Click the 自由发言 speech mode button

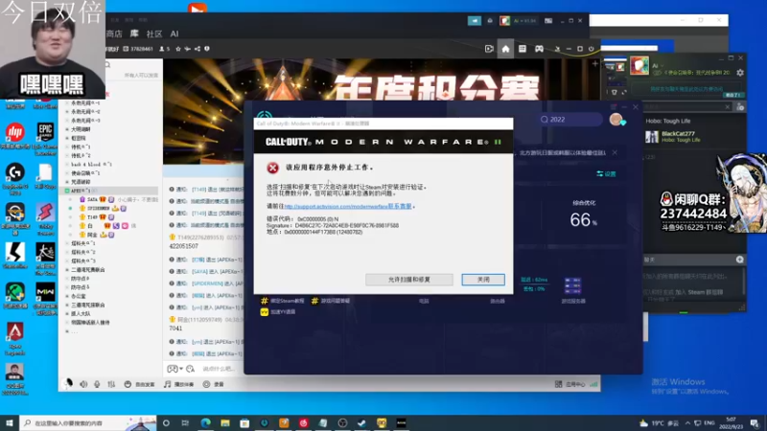(x=140, y=385)
